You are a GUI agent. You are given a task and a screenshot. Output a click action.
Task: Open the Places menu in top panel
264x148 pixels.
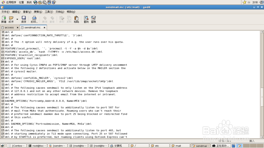click(x=21, y=2)
